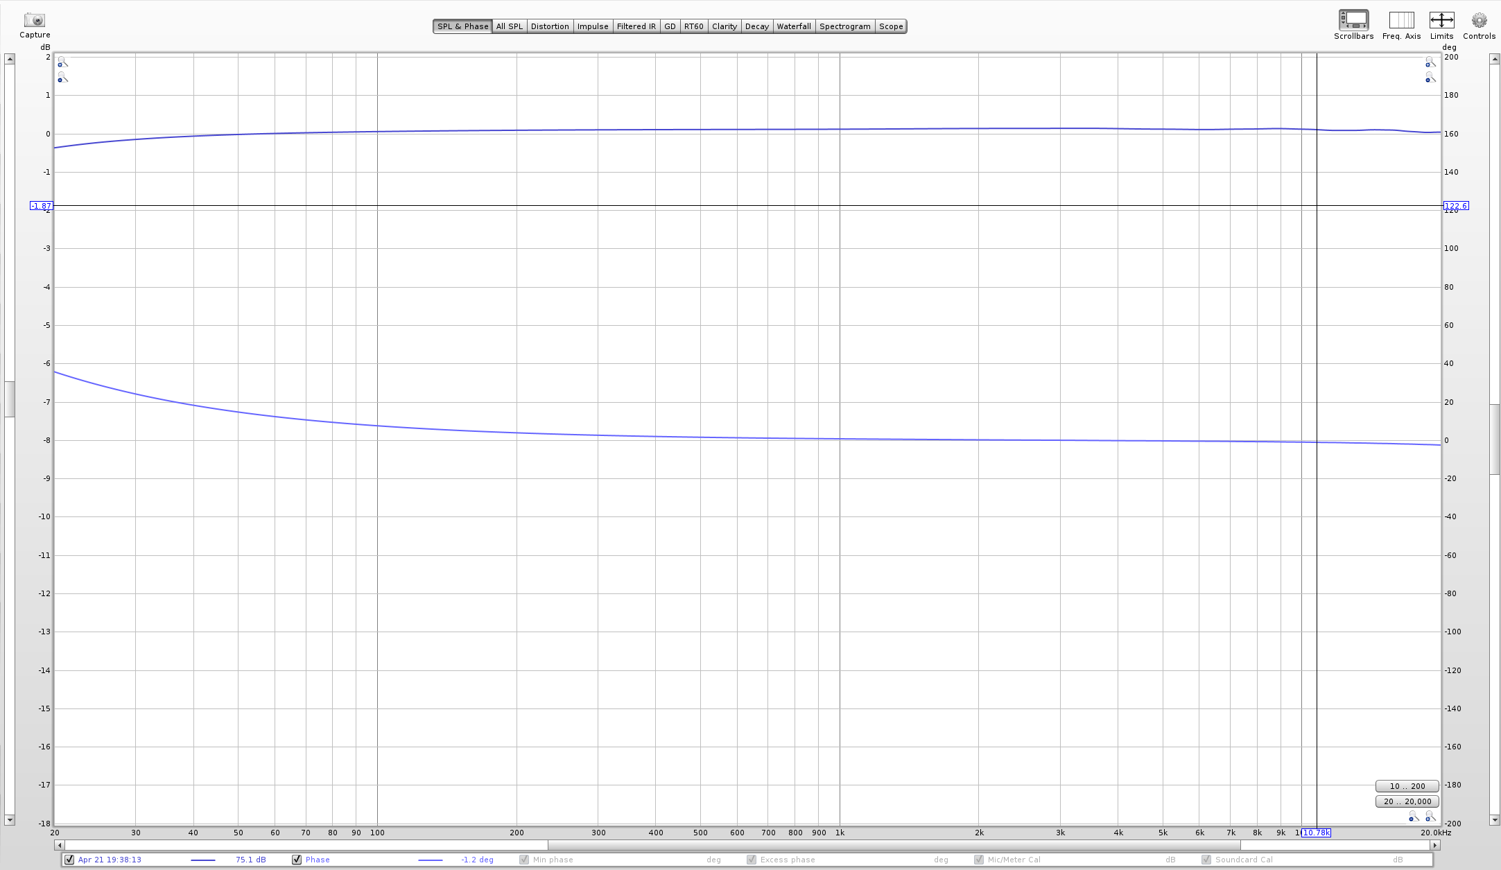Click left vertical scrollbar up arrow
Image resolution: width=1501 pixels, height=870 pixels.
[x=10, y=59]
